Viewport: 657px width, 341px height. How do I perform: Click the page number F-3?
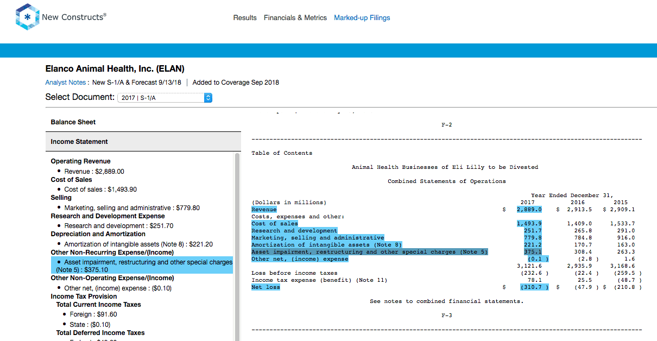pyautogui.click(x=446, y=315)
